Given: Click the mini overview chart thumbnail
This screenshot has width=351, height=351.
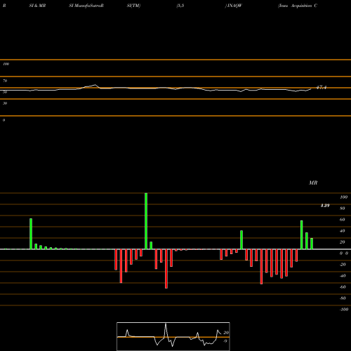Looking at the screenshot, I should coord(173,336).
